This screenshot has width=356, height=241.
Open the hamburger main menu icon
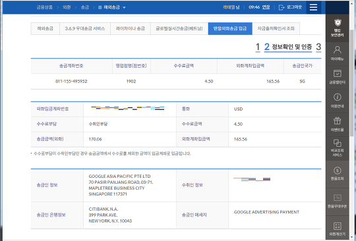click(x=313, y=7)
